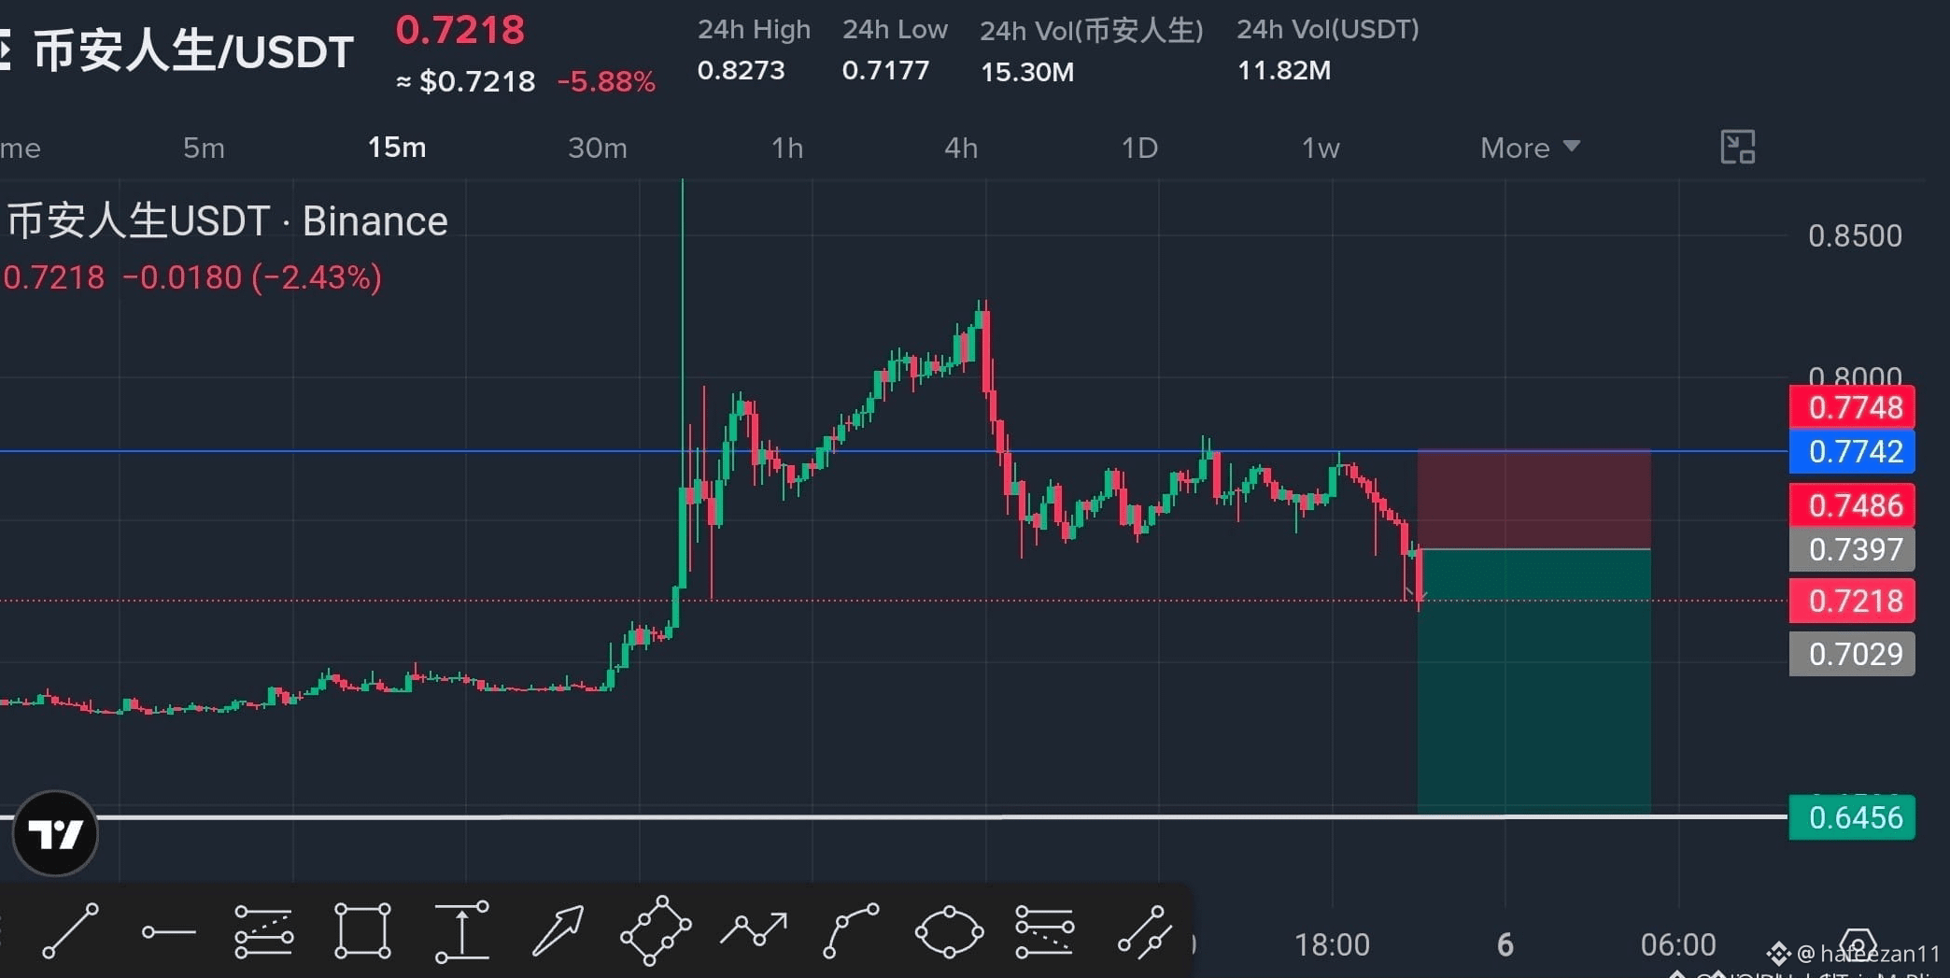Click the 06:00 time axis label
The image size is (1950, 978).
pyautogui.click(x=1678, y=945)
